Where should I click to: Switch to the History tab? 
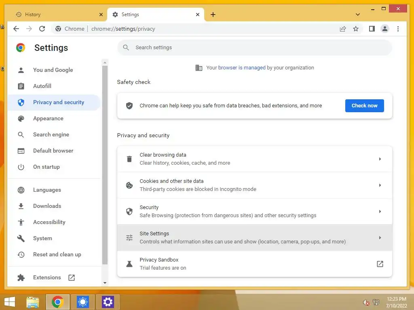(x=58, y=15)
